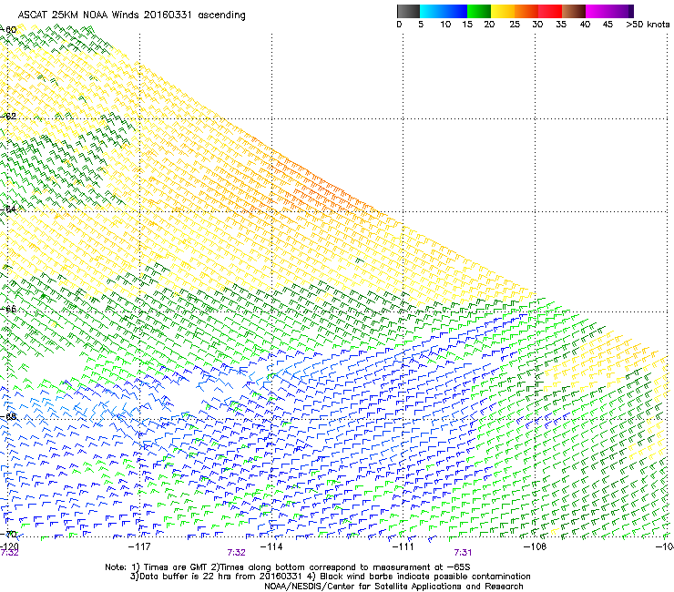Click the yellow 20-25 knots legend segment
674x592 pixels.
[503, 11]
